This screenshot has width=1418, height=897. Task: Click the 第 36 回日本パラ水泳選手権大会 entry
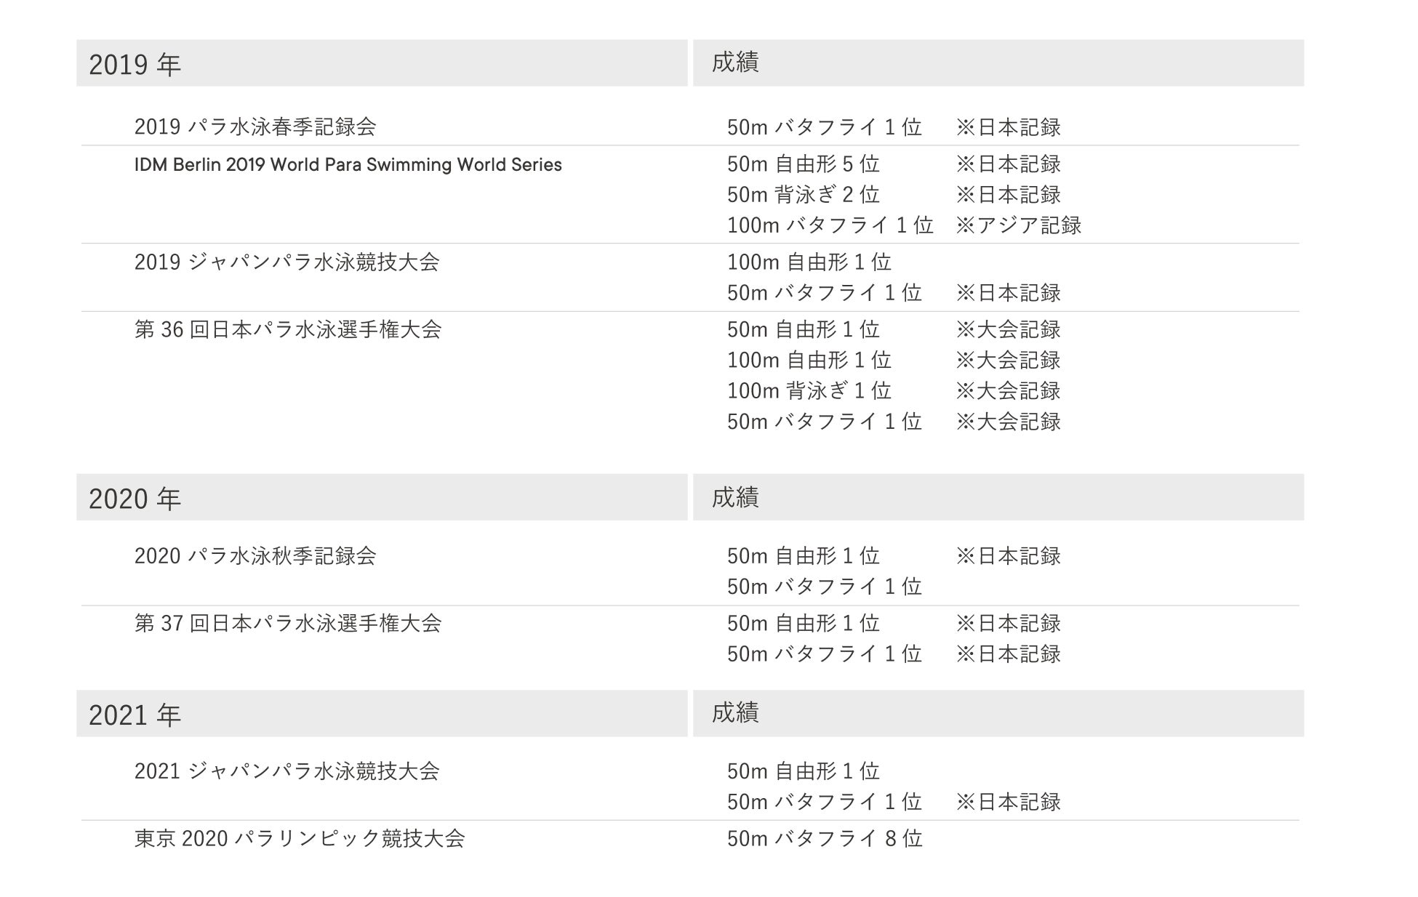(288, 330)
